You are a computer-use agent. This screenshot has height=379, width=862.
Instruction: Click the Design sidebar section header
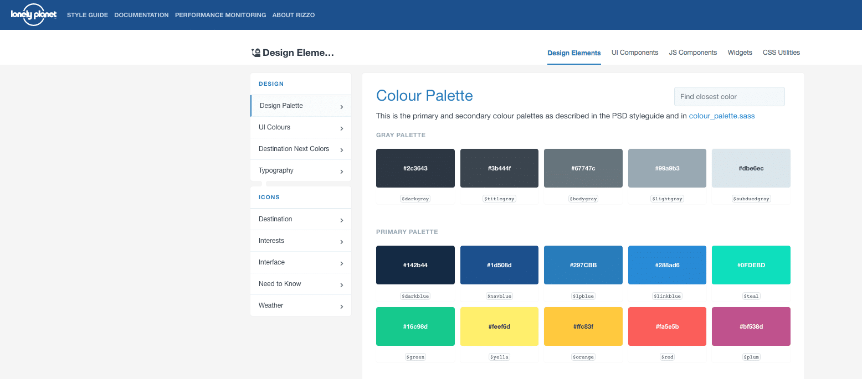[271, 84]
